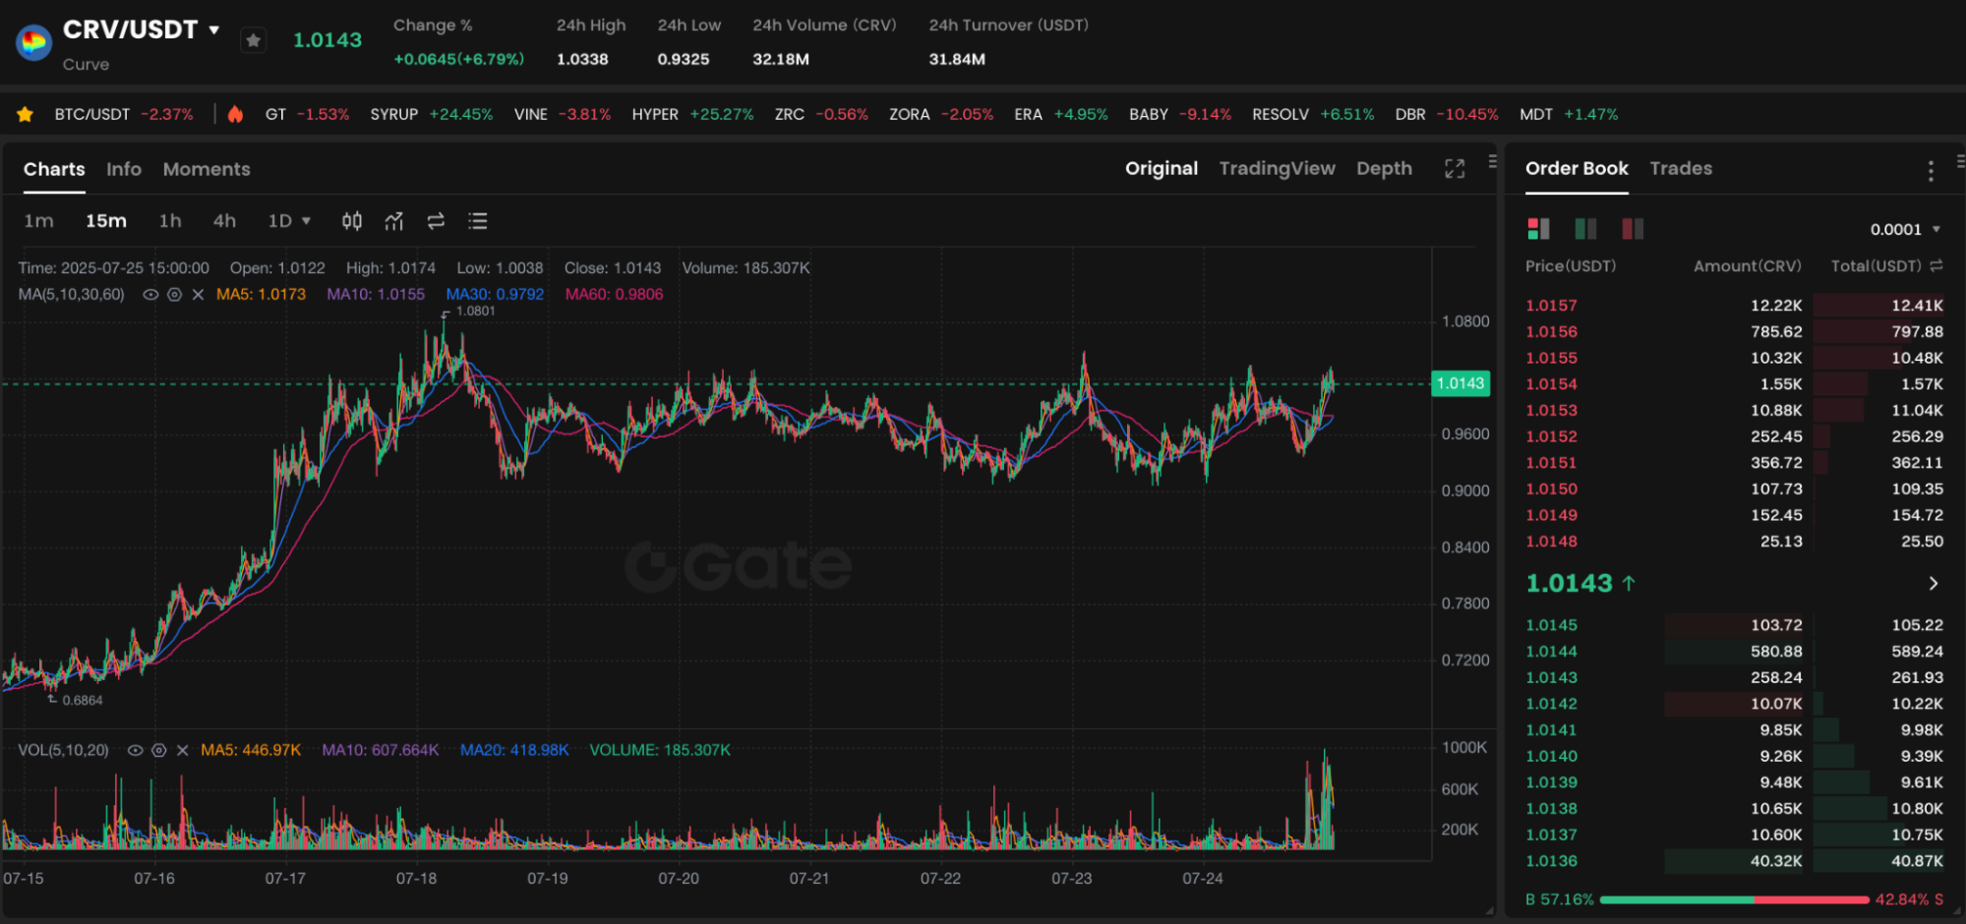
Task: Click the 1.0143 last price in order book
Action: (x=1569, y=583)
